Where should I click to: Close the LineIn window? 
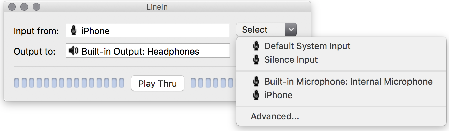tap(12, 6)
